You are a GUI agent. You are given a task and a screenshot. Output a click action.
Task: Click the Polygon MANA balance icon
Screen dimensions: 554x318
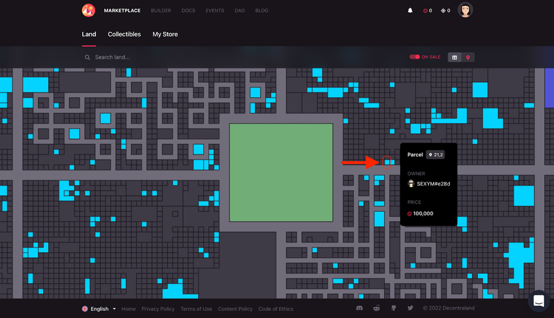pyautogui.click(x=443, y=10)
